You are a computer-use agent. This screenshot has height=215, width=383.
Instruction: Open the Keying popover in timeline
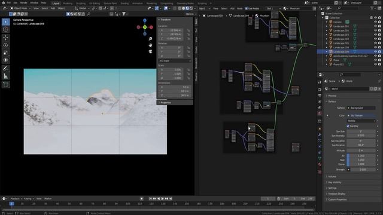pos(29,199)
